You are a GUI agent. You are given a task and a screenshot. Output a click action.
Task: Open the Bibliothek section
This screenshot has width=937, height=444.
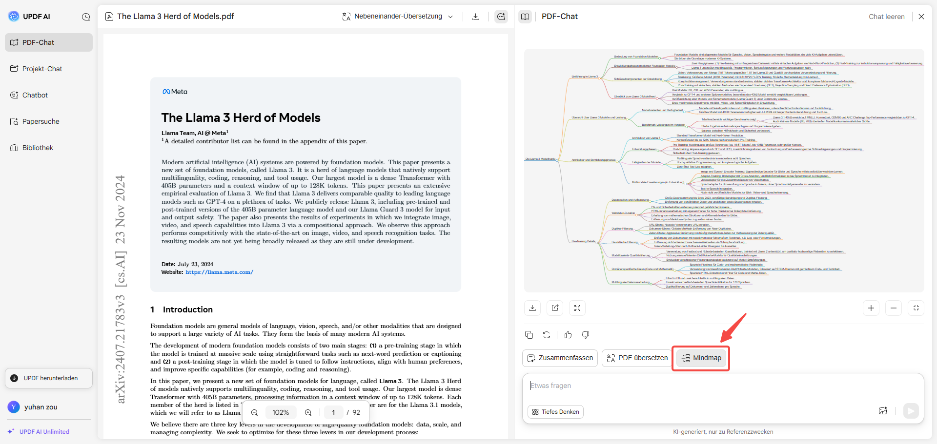(x=49, y=148)
